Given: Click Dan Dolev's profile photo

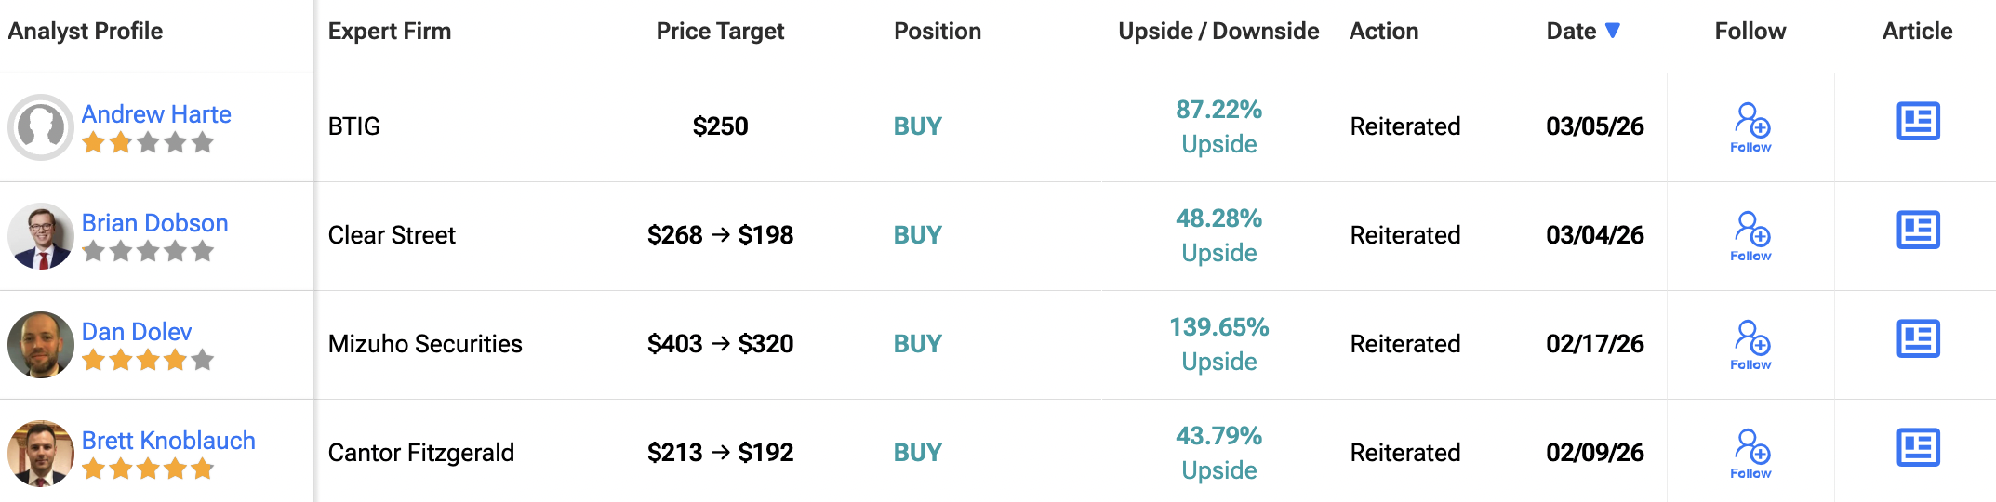Looking at the screenshot, I should [x=41, y=345].
